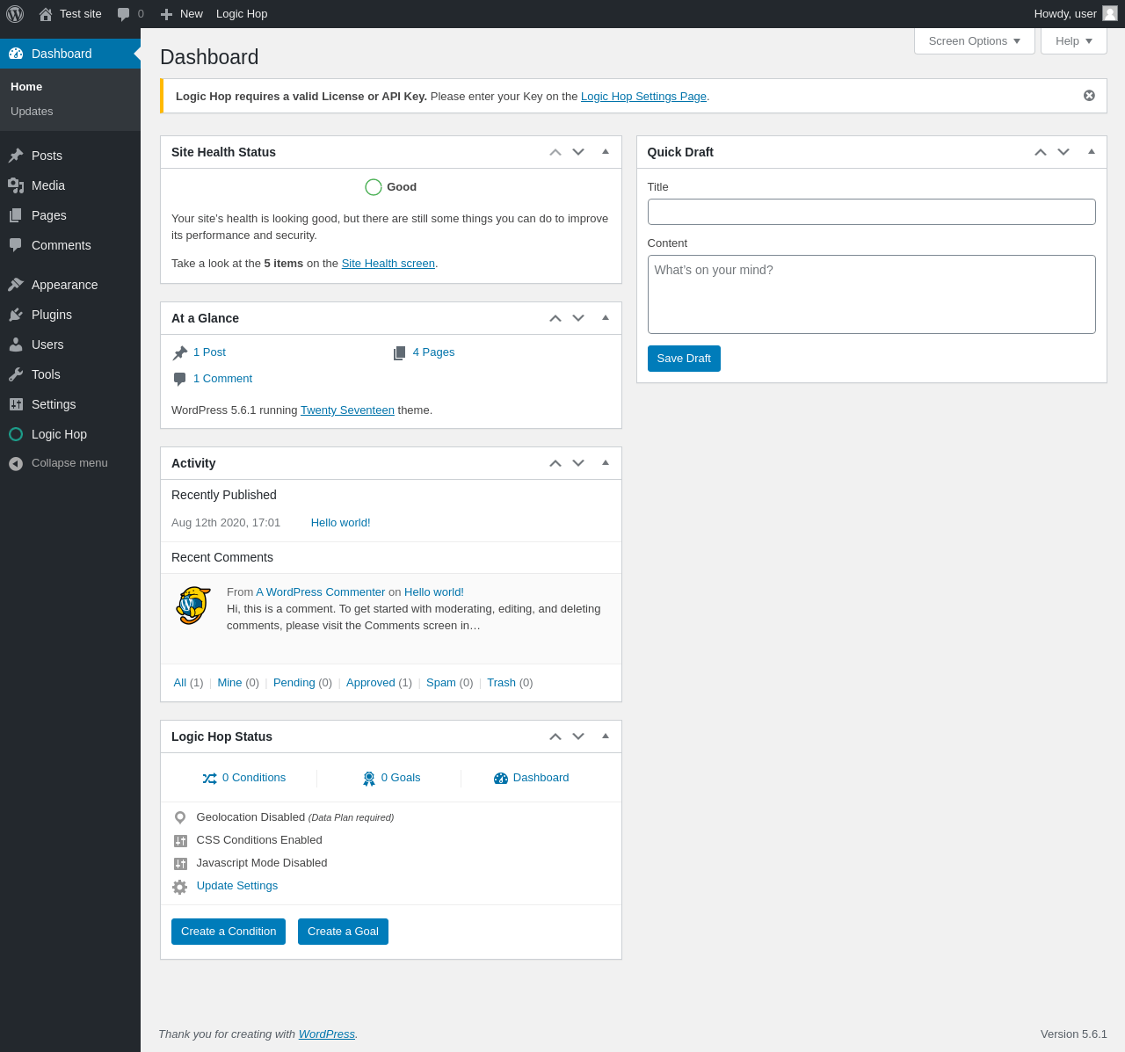Screen dimensions: 1125x1052
Task: Click the Plugins plug icon
Action: coord(16,315)
